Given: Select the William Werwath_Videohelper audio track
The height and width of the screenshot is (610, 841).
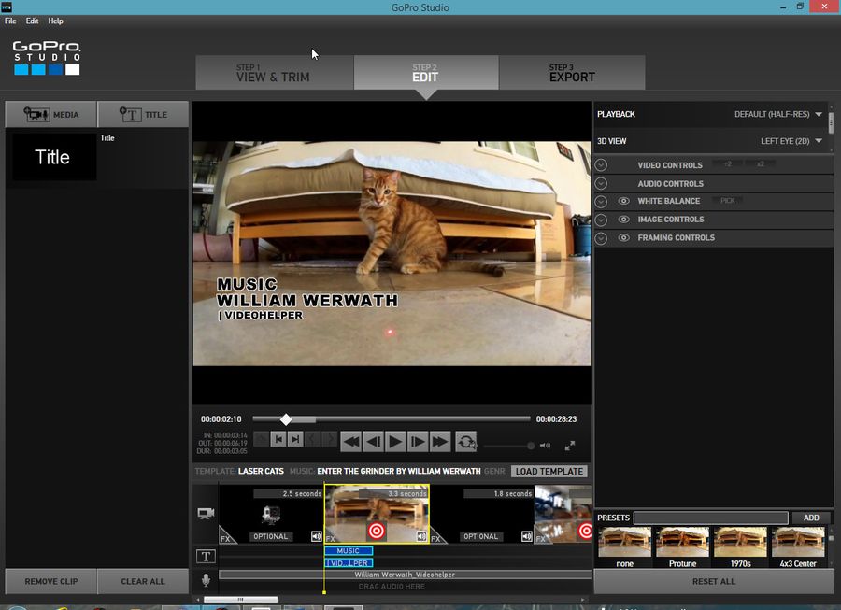Looking at the screenshot, I should (405, 575).
